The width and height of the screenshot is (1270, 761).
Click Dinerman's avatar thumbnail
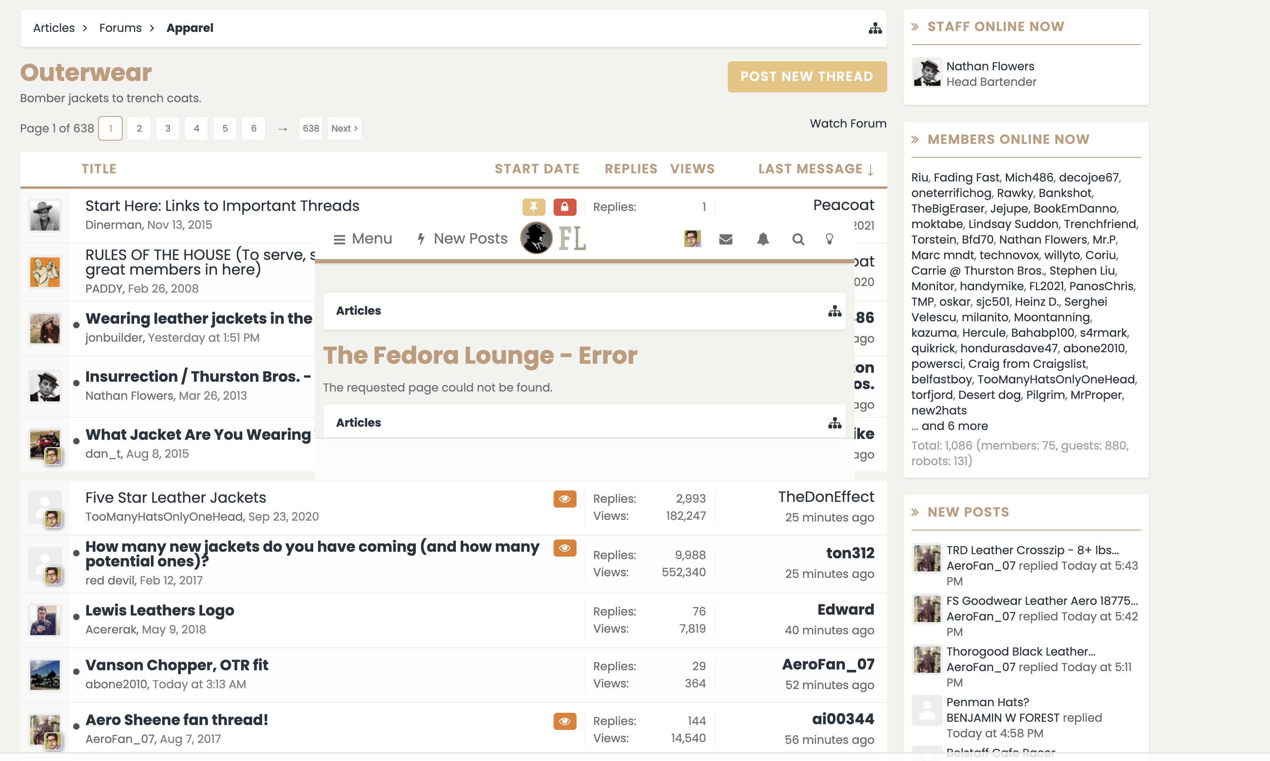(45, 215)
